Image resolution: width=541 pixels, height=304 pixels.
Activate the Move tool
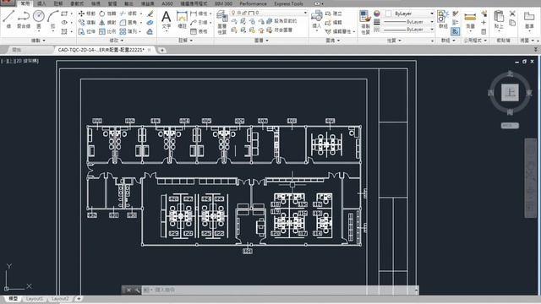coord(86,14)
